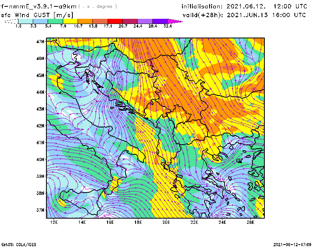Select the green legend color box
This screenshot has height=247, width=320.
(x=55, y=21)
